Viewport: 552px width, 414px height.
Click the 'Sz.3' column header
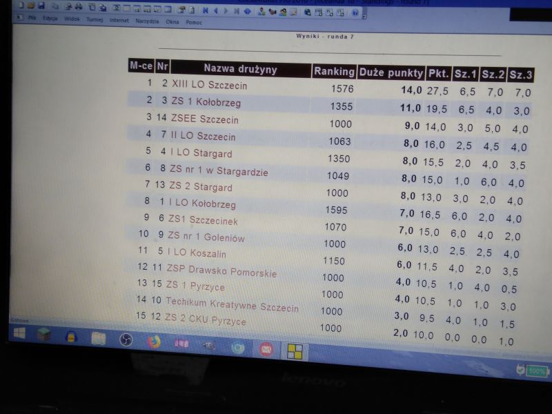point(521,75)
